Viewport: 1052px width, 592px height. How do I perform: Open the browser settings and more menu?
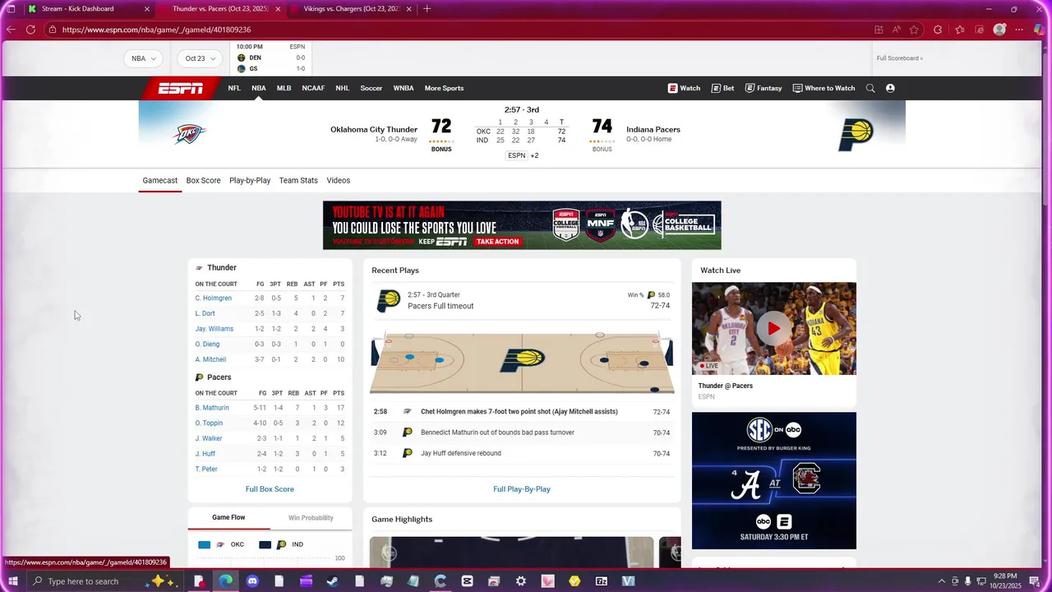[1019, 30]
